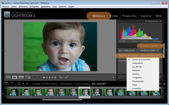169x105 pixels.
Task: Click the right panel vertical scrollbar
Action: point(164,51)
